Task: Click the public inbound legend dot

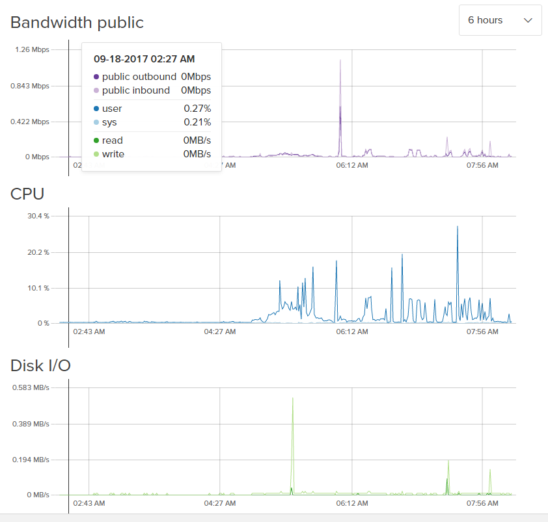Action: pos(98,90)
